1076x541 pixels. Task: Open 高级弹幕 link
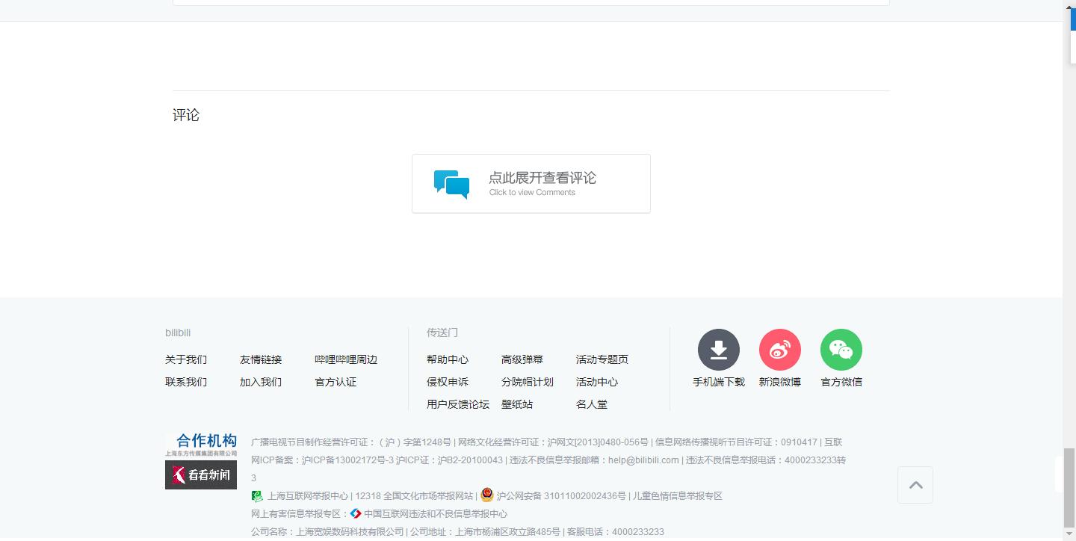[x=522, y=359]
